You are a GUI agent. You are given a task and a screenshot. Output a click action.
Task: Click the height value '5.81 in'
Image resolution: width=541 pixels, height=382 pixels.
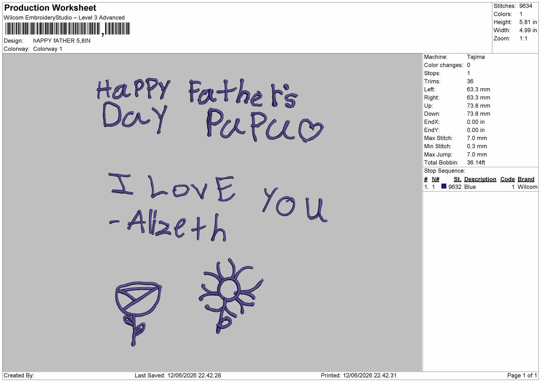pos(528,22)
